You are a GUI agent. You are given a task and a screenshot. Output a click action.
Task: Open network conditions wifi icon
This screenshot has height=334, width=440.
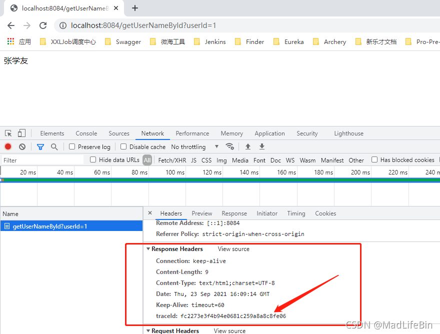230,146
